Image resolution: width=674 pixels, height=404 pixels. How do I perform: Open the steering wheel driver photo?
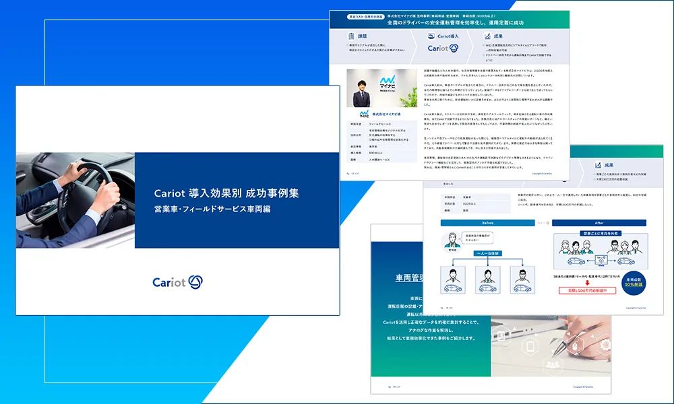(75, 199)
